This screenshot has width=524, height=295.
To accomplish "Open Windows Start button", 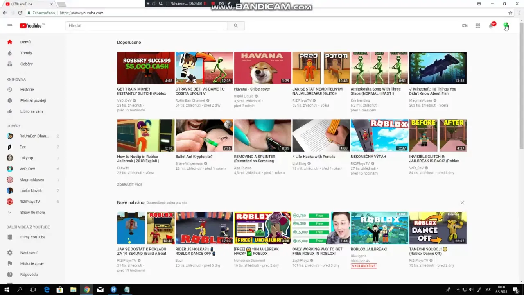I will (7, 290).
